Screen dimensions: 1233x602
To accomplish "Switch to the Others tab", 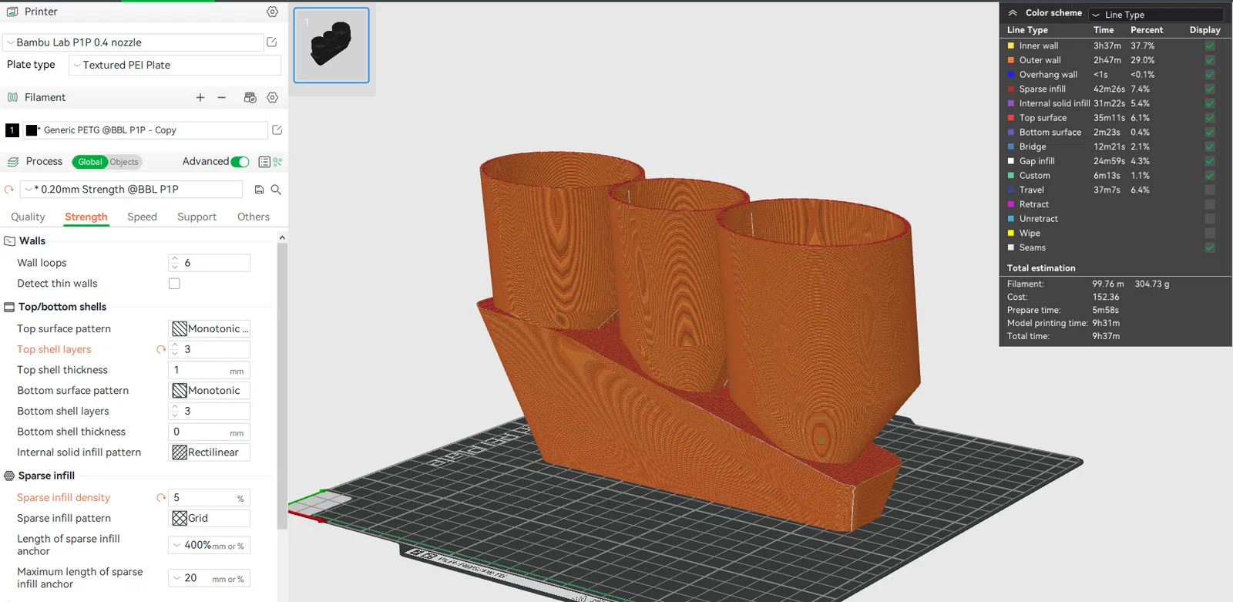I will (x=254, y=217).
